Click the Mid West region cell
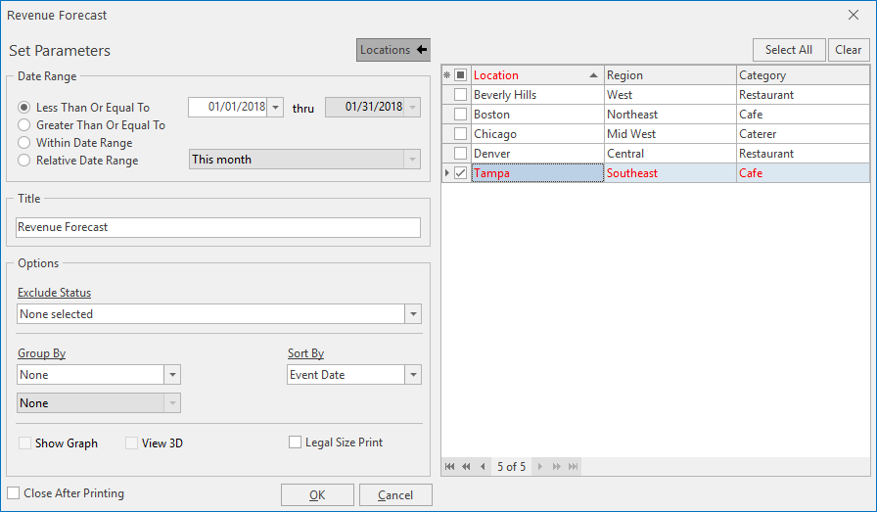This screenshot has height=512, width=877. point(670,134)
